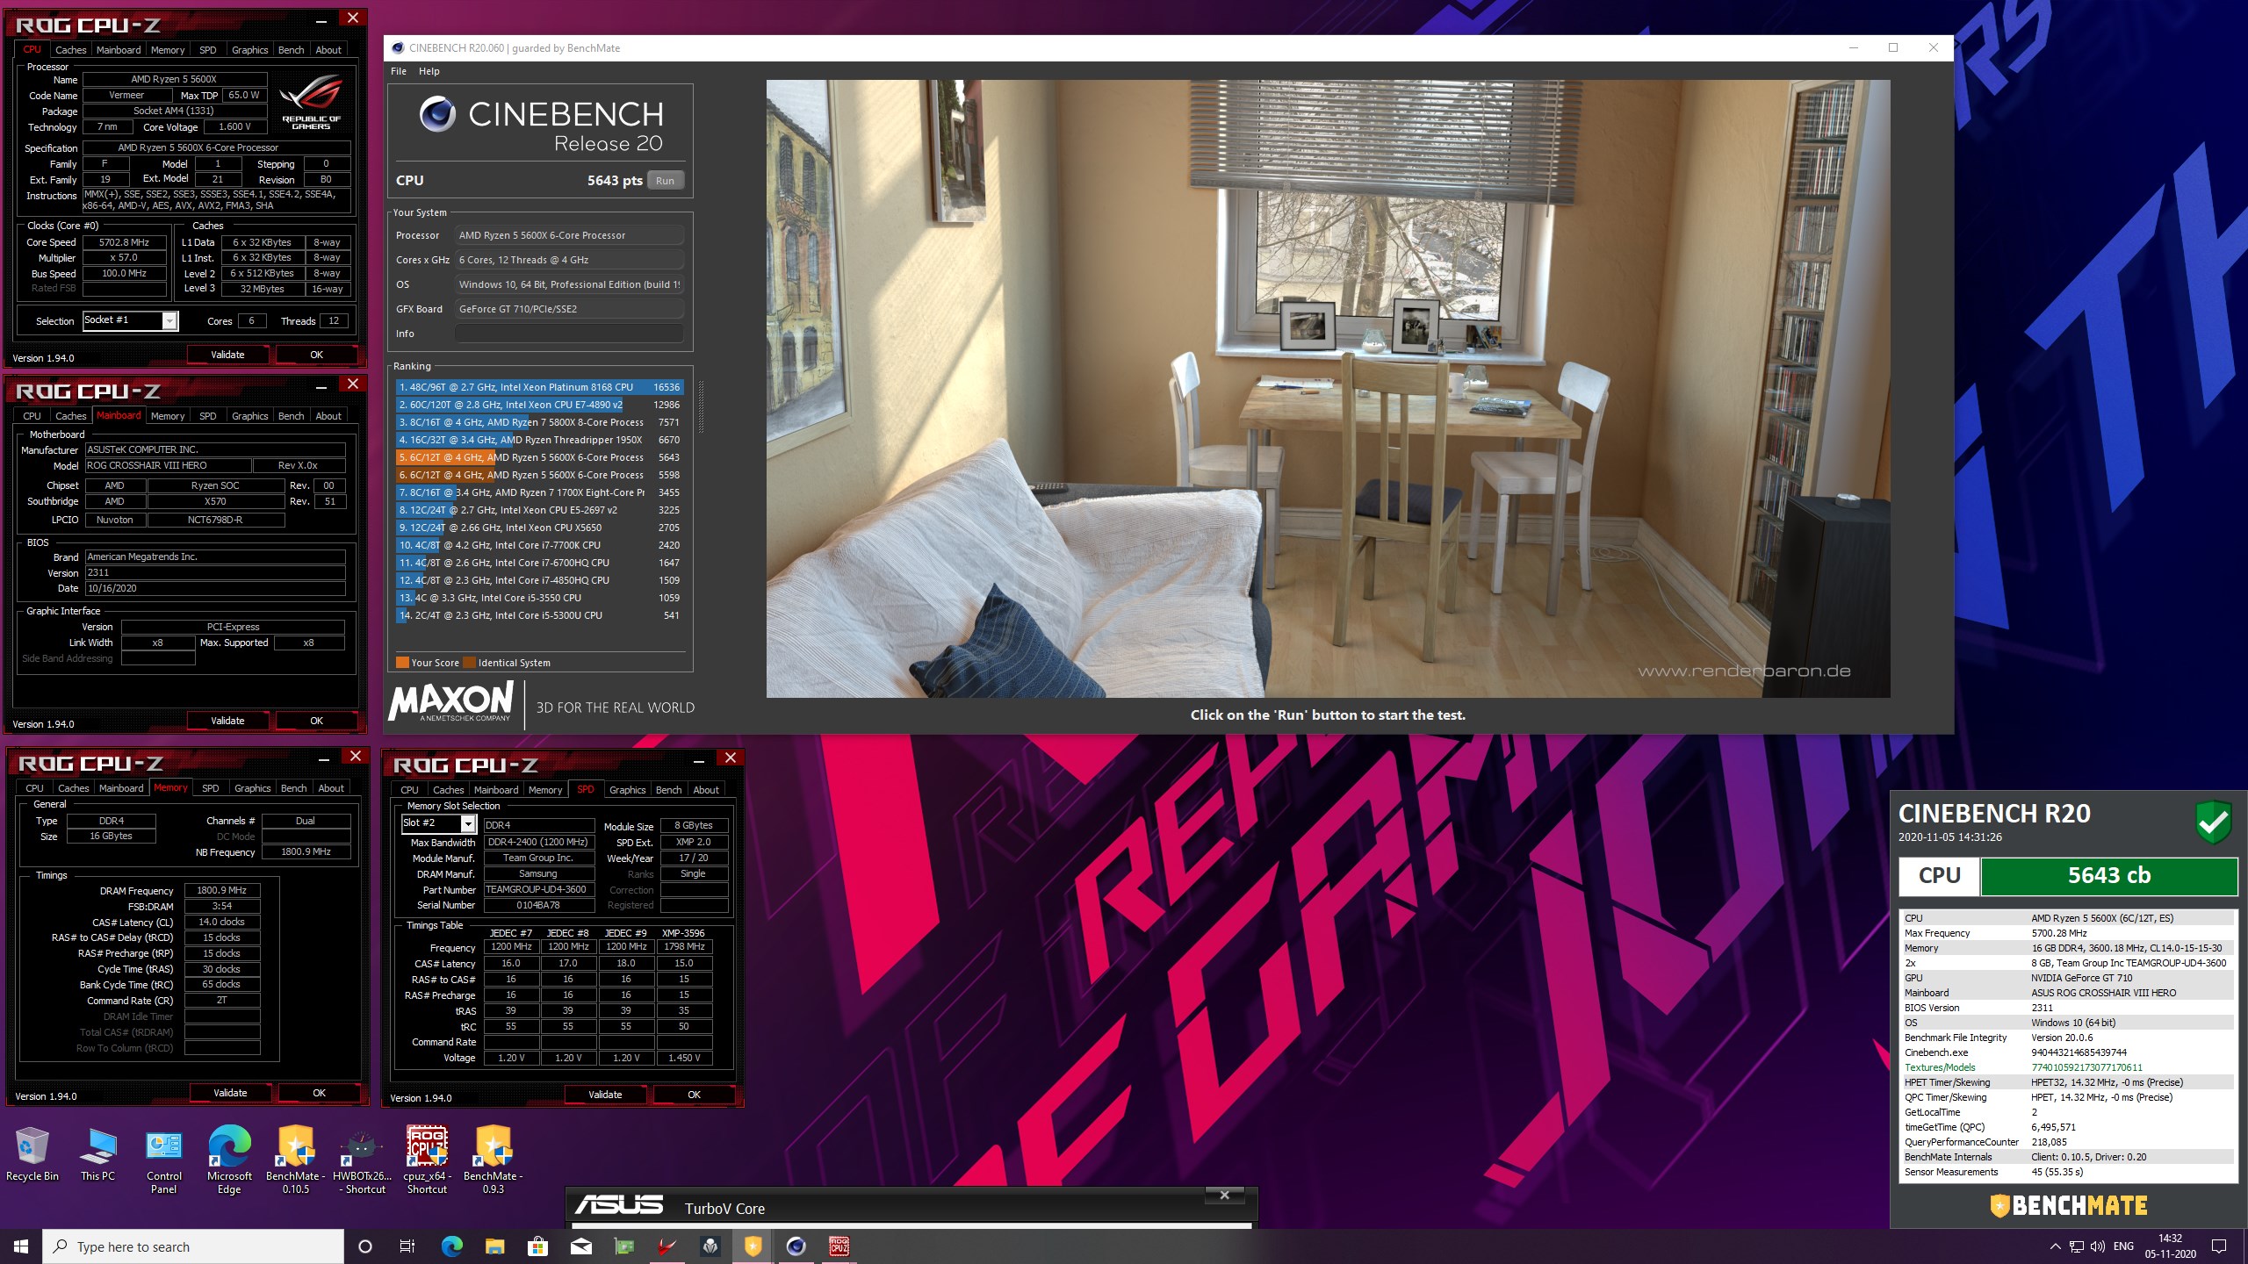
Task: Open Recycle Bin desktop icon
Action: (x=32, y=1154)
